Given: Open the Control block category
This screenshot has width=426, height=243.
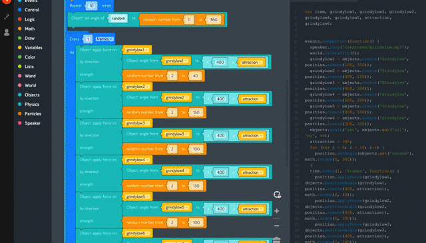Looking at the screenshot, I should [29, 10].
